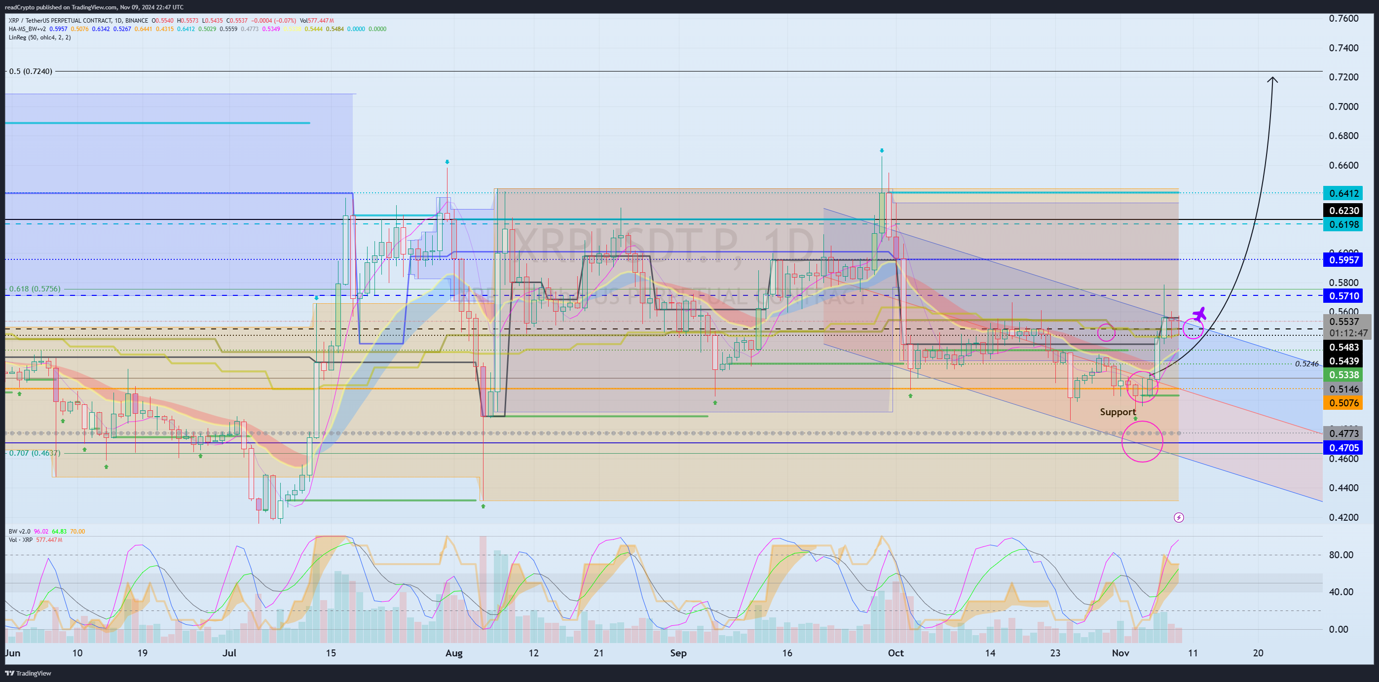Click the blue 0.5710 price tag
1379x682 pixels.
coord(1343,296)
